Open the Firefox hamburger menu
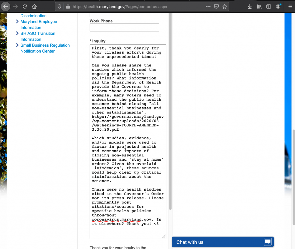 (290, 7)
